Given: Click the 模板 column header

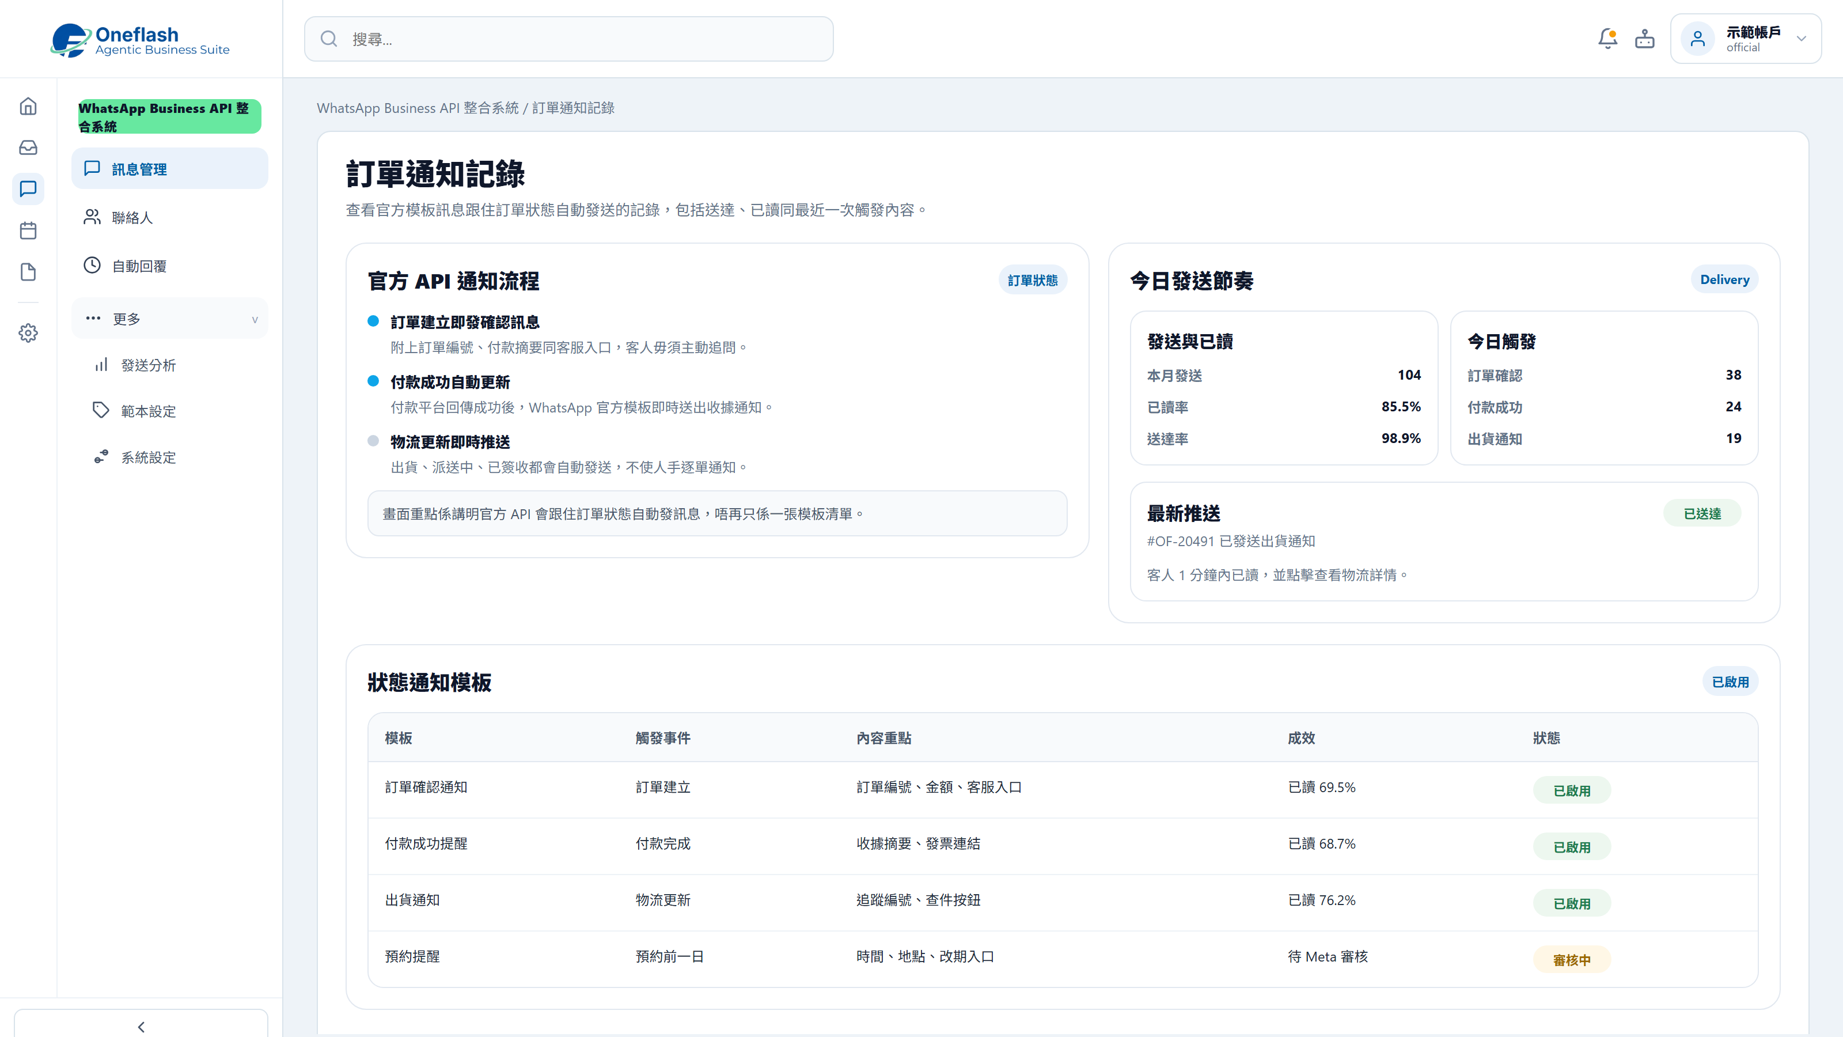Looking at the screenshot, I should point(399,738).
